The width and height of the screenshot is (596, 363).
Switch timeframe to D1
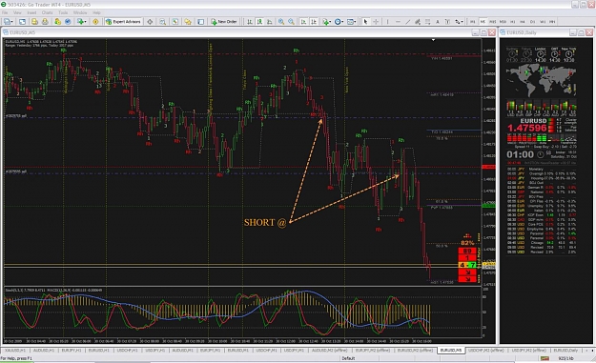coord(532,22)
